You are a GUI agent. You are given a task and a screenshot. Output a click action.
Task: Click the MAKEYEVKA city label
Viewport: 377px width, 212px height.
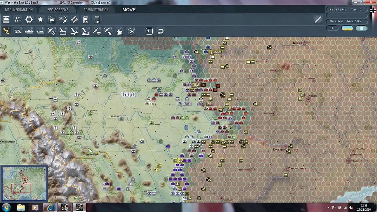[357, 155]
